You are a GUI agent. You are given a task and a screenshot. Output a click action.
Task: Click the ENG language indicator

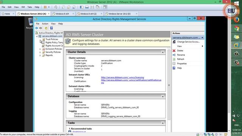point(236,125)
